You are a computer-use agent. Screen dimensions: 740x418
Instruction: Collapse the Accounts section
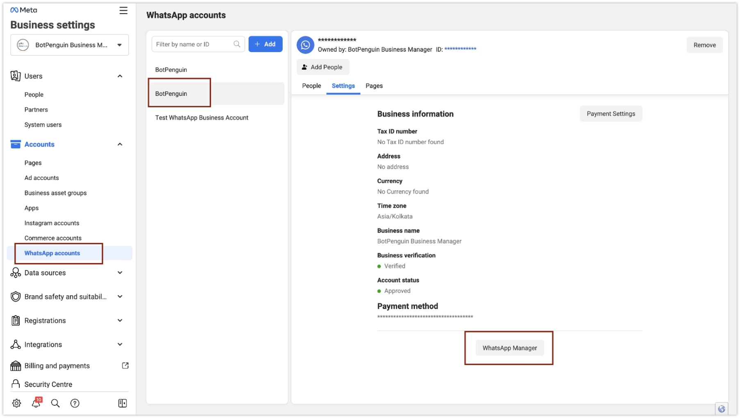(x=120, y=144)
